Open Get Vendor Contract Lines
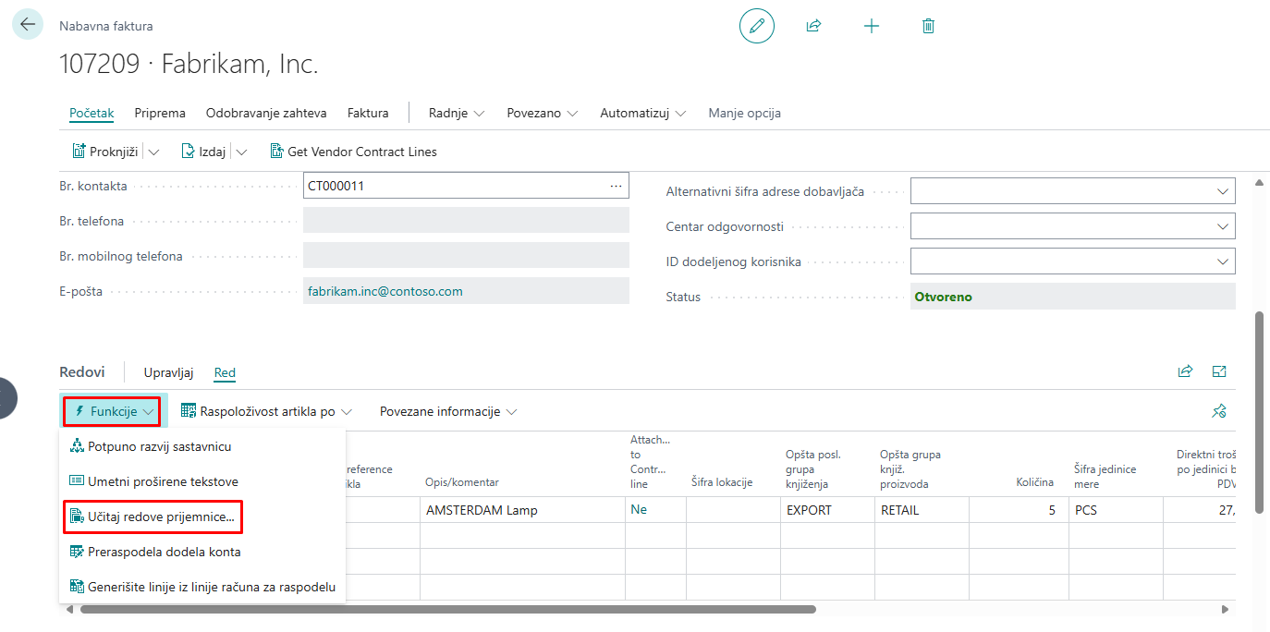Screen dimensions: 1270x632 click(353, 152)
